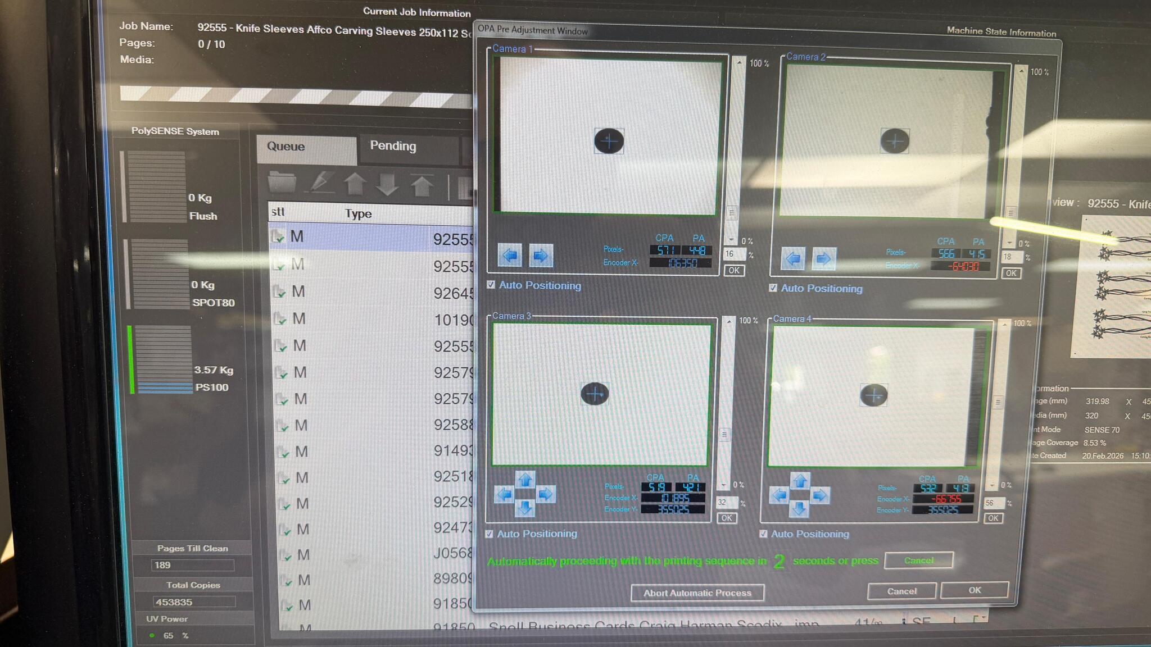Switch to the Queue tab
1151x647 pixels.
tap(306, 149)
